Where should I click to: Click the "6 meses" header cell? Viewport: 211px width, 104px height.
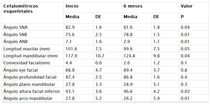tap(133, 6)
